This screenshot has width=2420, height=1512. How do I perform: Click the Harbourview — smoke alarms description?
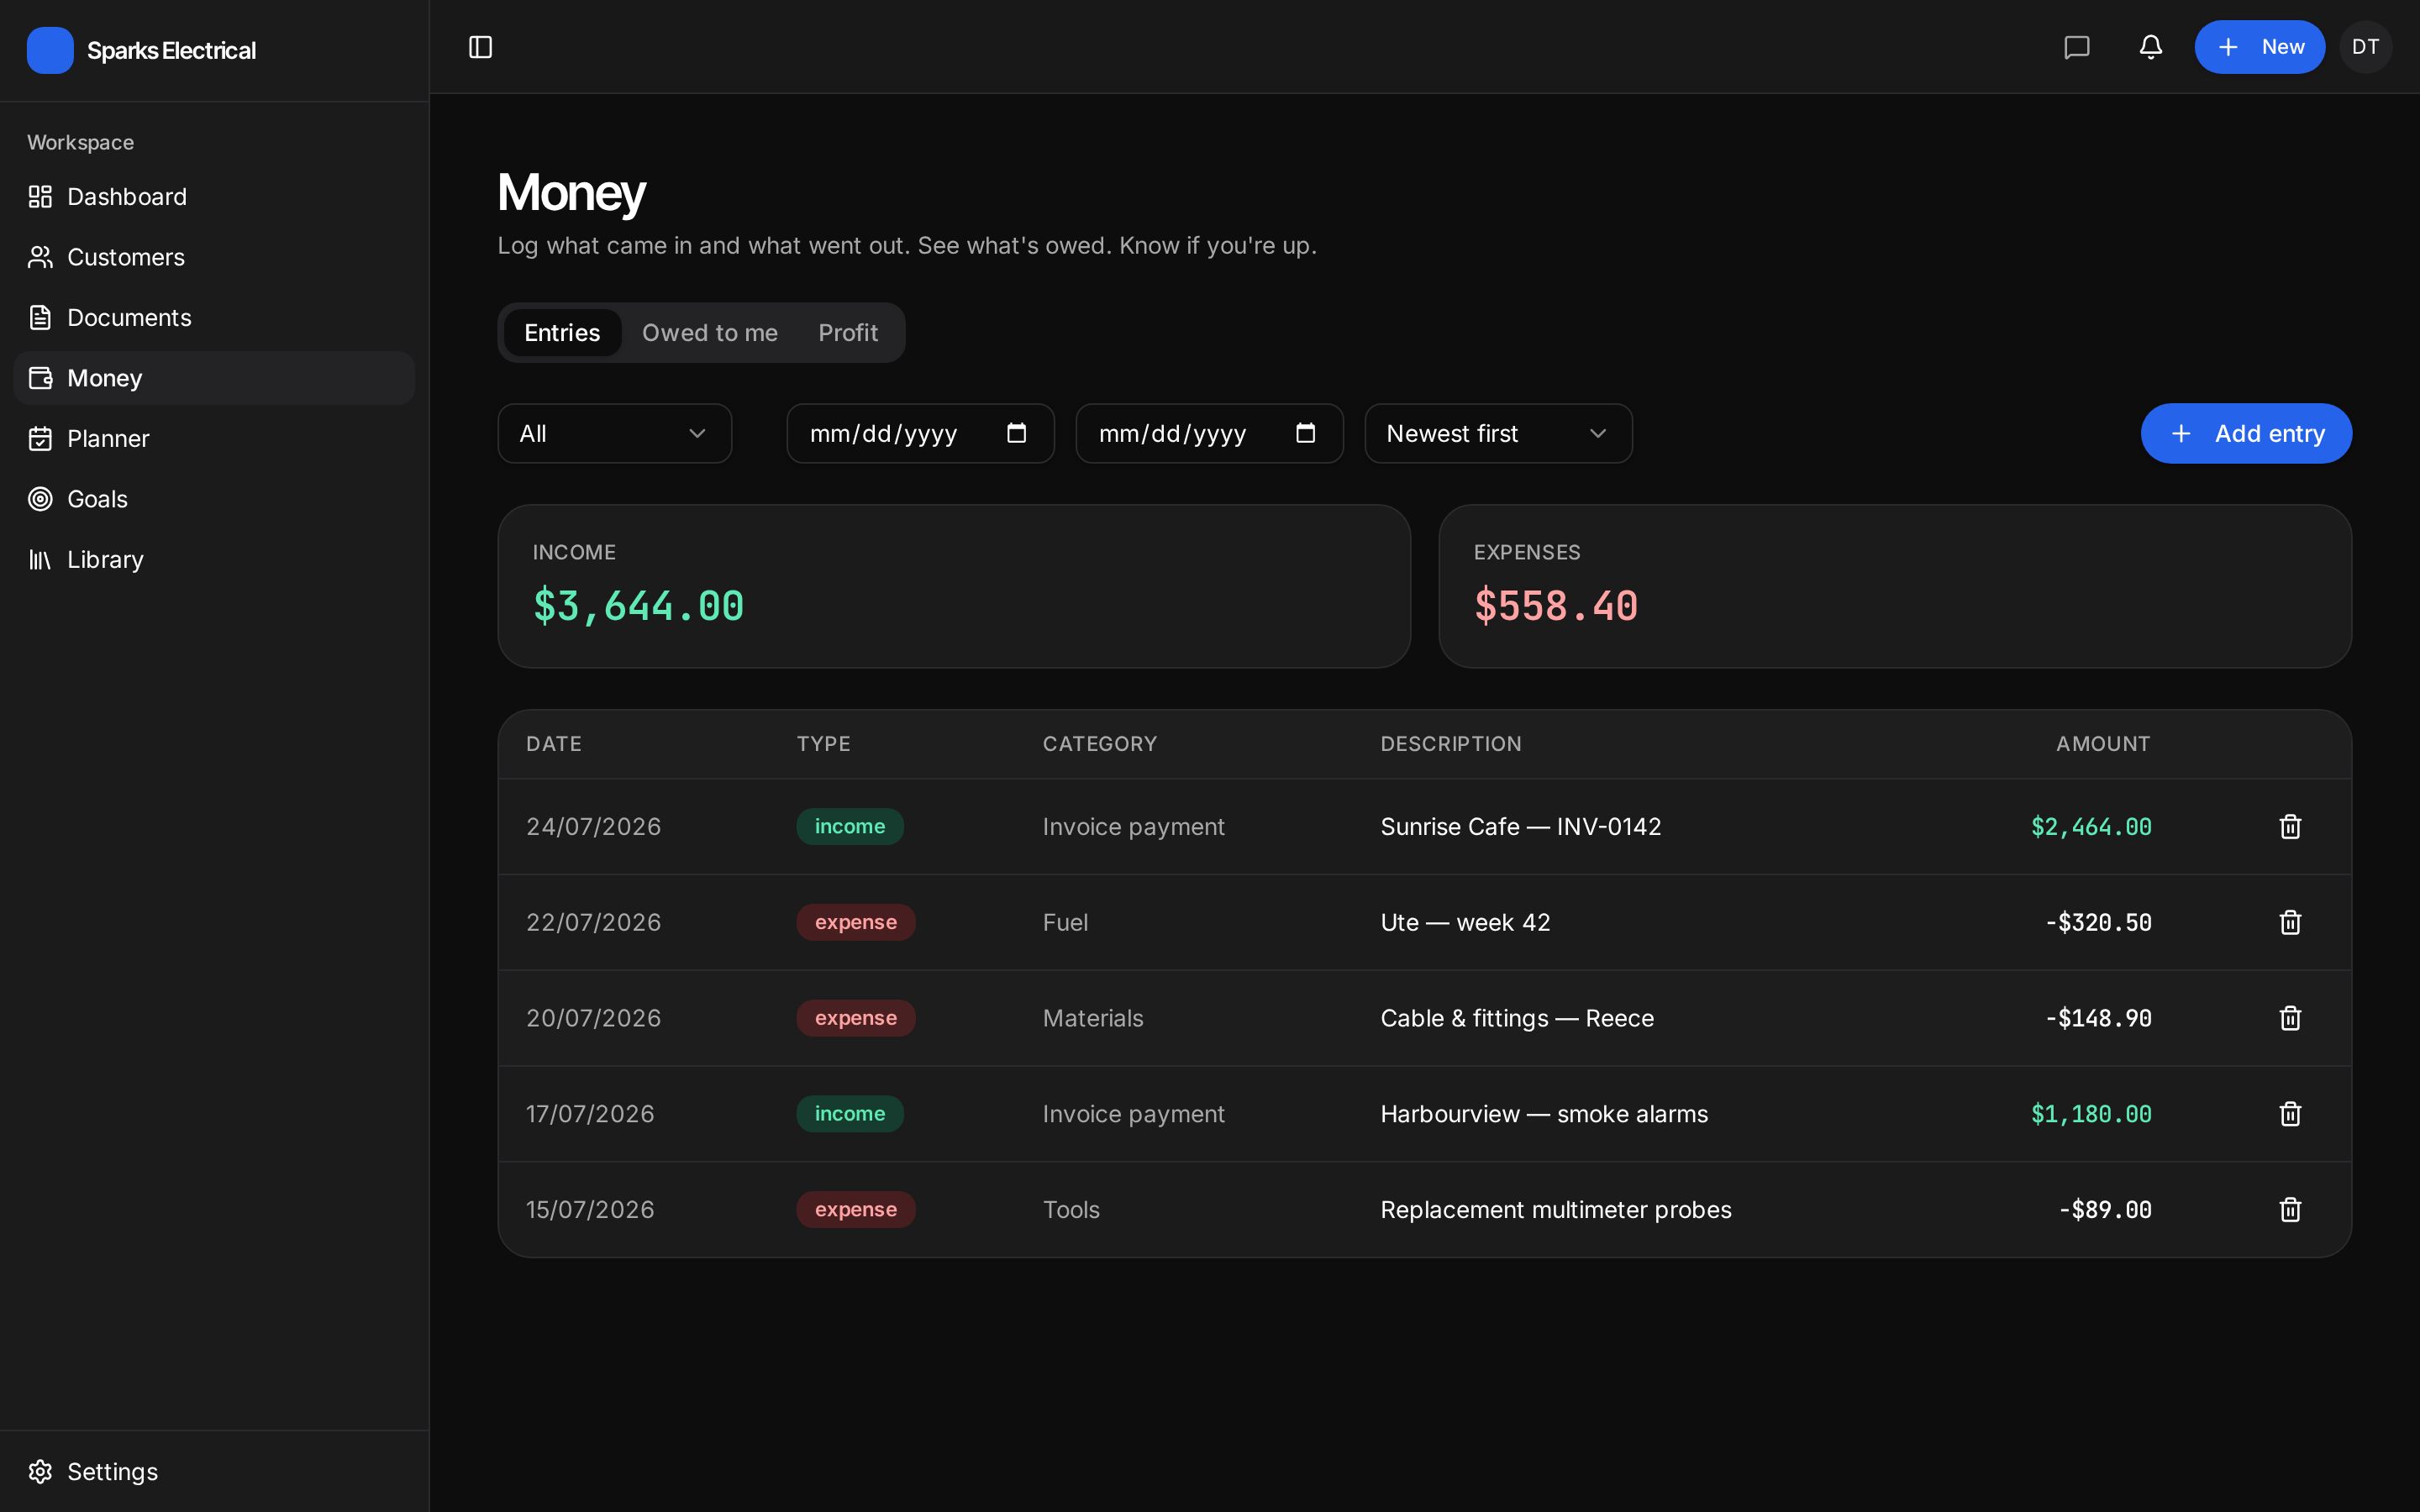[1544, 1114]
